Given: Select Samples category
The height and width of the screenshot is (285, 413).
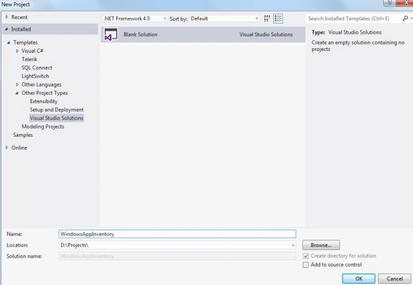Looking at the screenshot, I should click(23, 135).
